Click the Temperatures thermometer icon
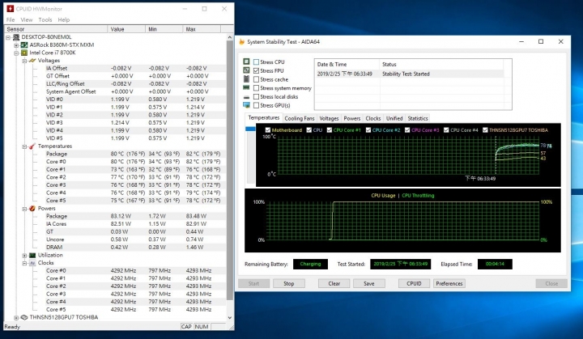 [x=32, y=146]
